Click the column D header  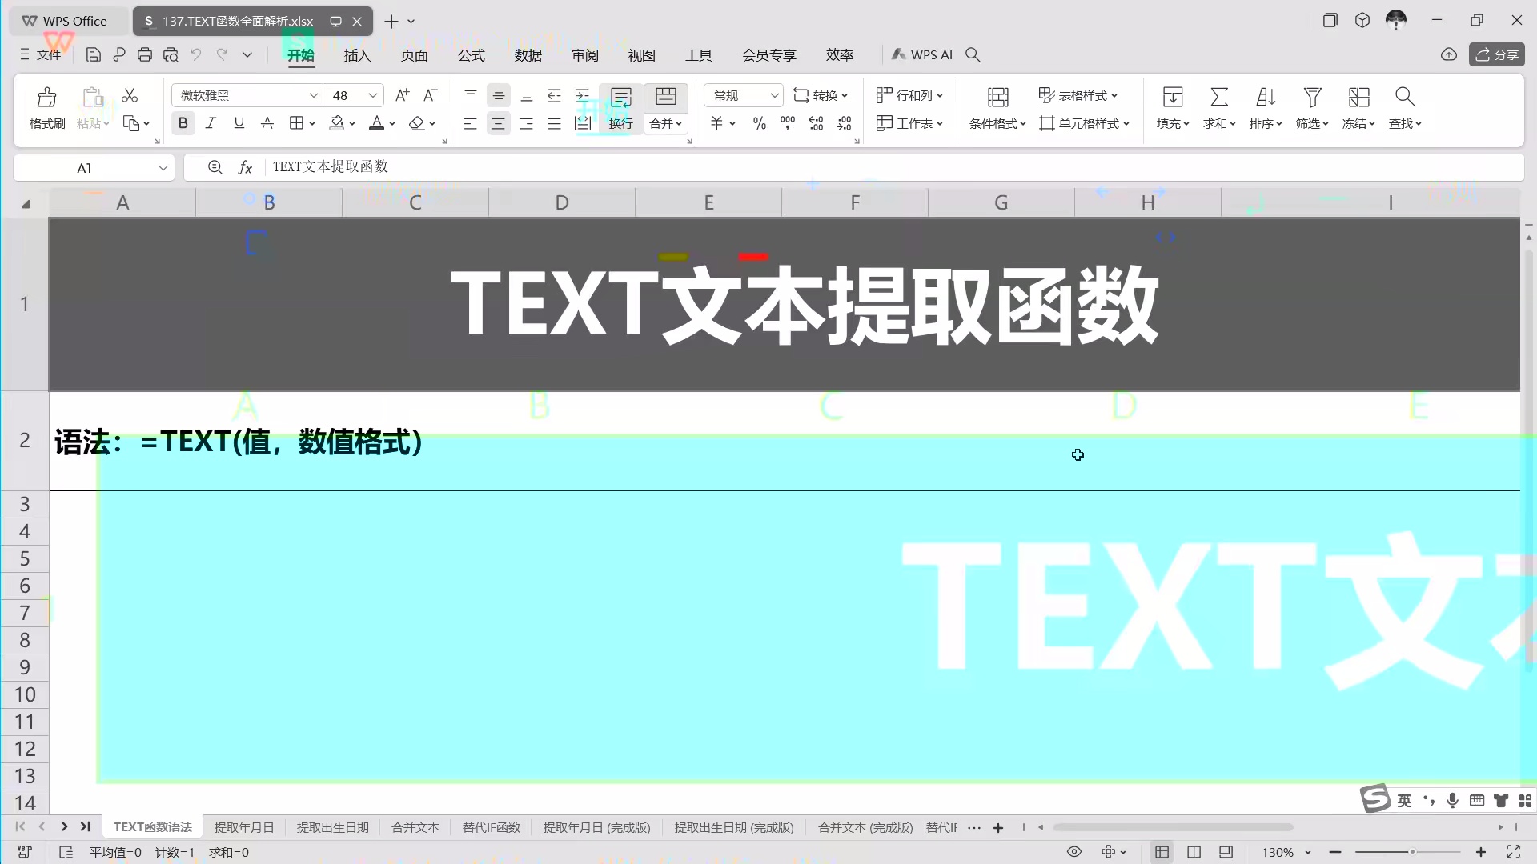[562, 203]
